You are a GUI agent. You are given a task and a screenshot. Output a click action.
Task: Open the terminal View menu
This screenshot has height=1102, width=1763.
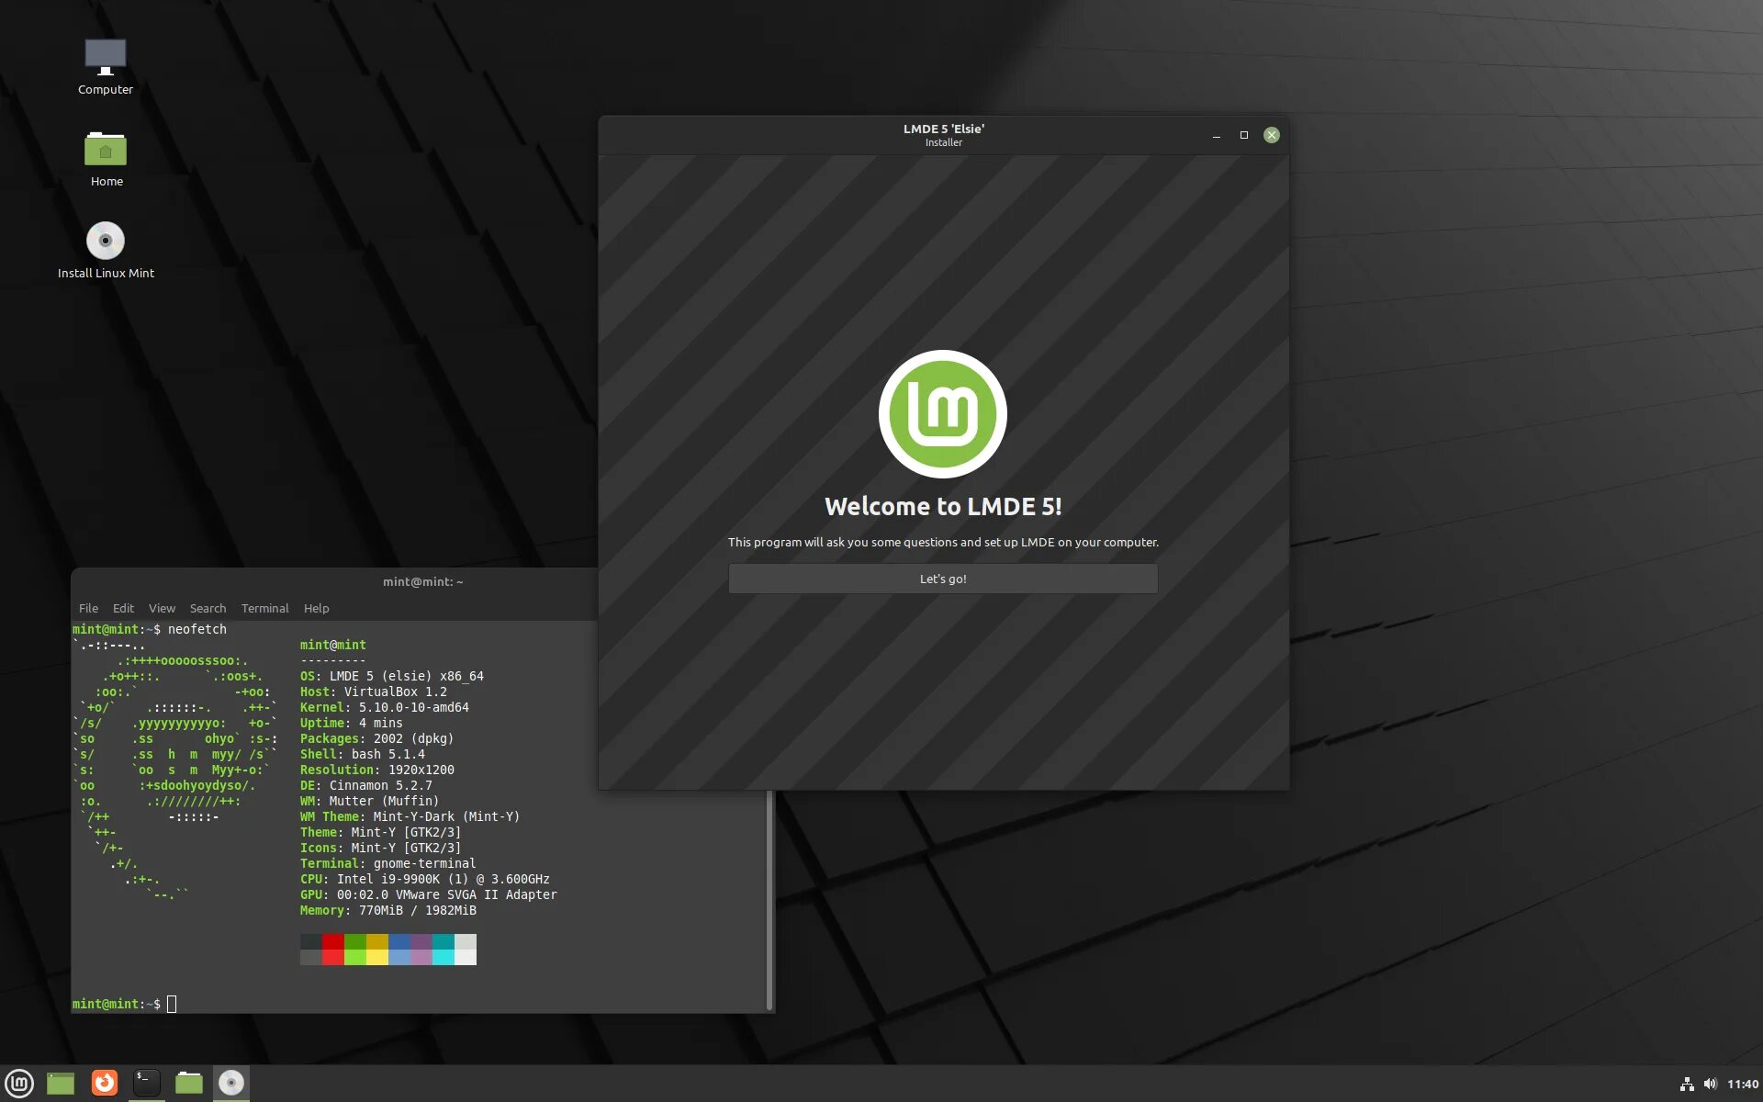pyautogui.click(x=162, y=609)
